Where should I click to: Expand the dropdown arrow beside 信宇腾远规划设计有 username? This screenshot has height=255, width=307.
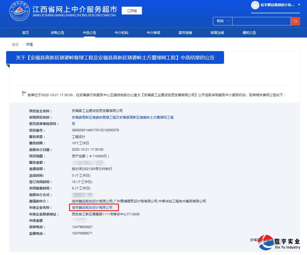click(x=299, y=5)
